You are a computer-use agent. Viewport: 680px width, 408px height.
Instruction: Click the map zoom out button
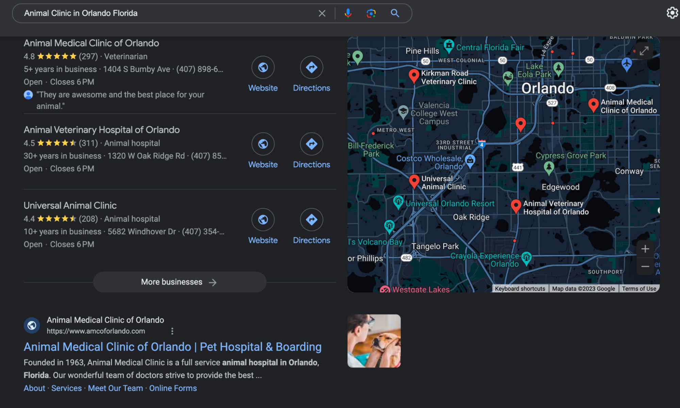tap(645, 266)
